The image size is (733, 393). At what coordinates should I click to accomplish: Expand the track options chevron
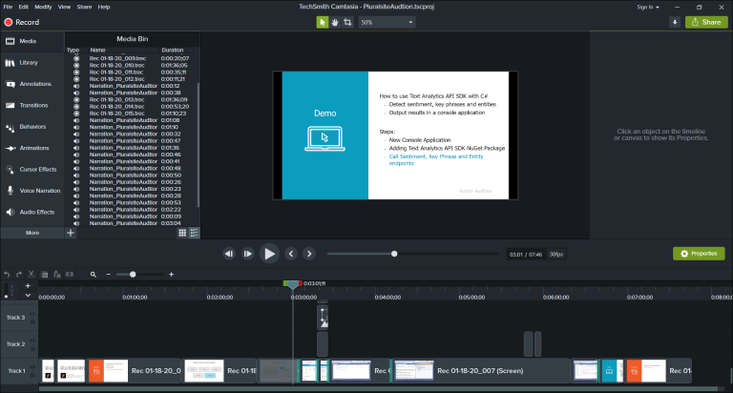click(28, 295)
